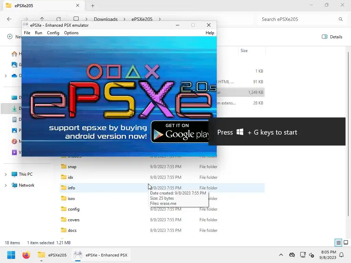Switch to details list view layout
The width and height of the screenshot is (351, 263).
point(338,243)
